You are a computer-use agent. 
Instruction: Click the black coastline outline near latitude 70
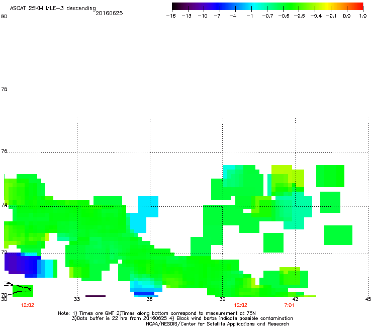click(x=18, y=288)
